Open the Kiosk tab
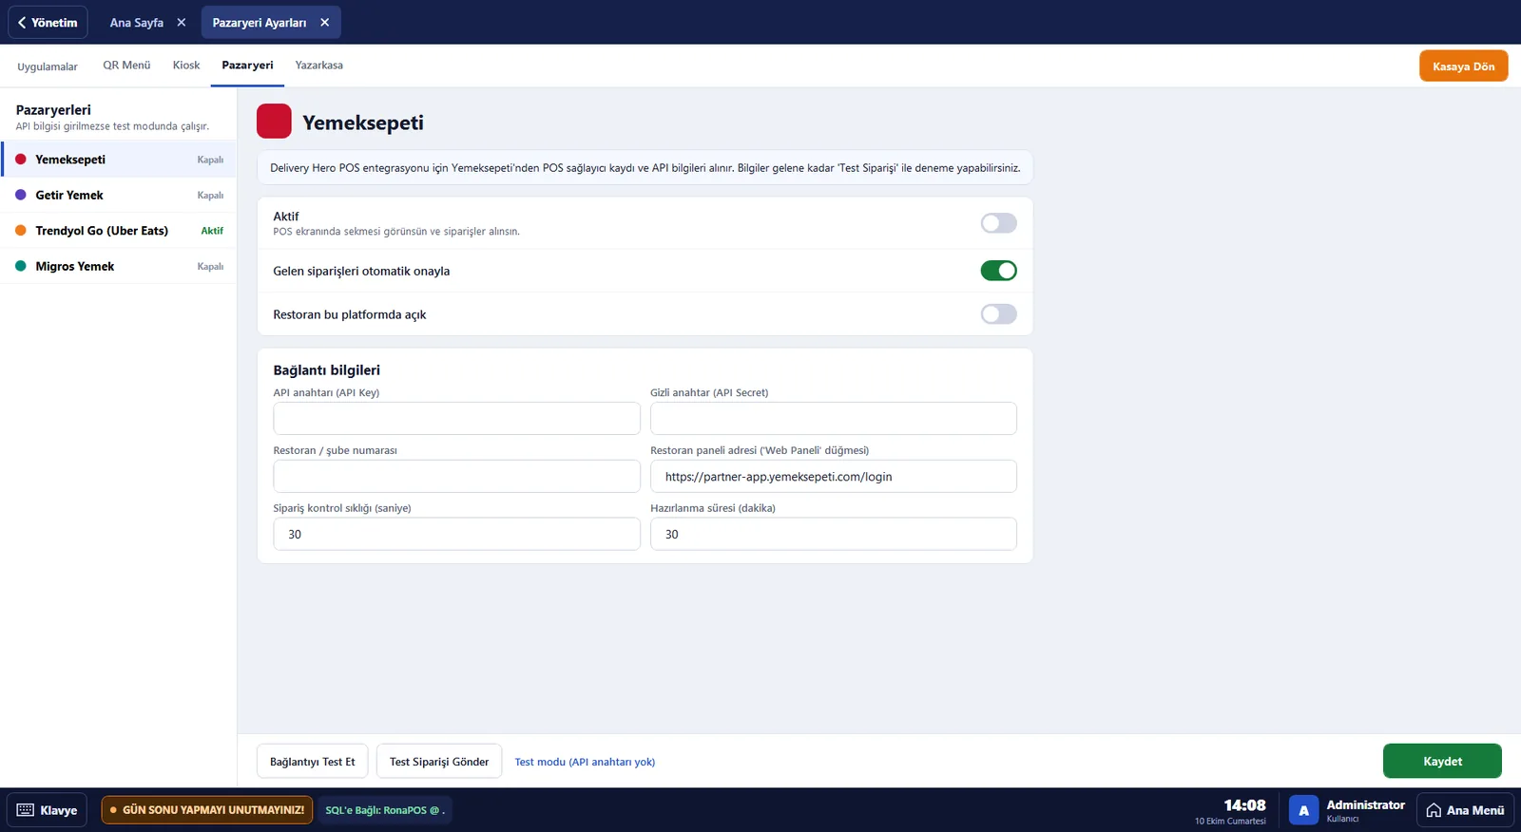 (x=186, y=66)
